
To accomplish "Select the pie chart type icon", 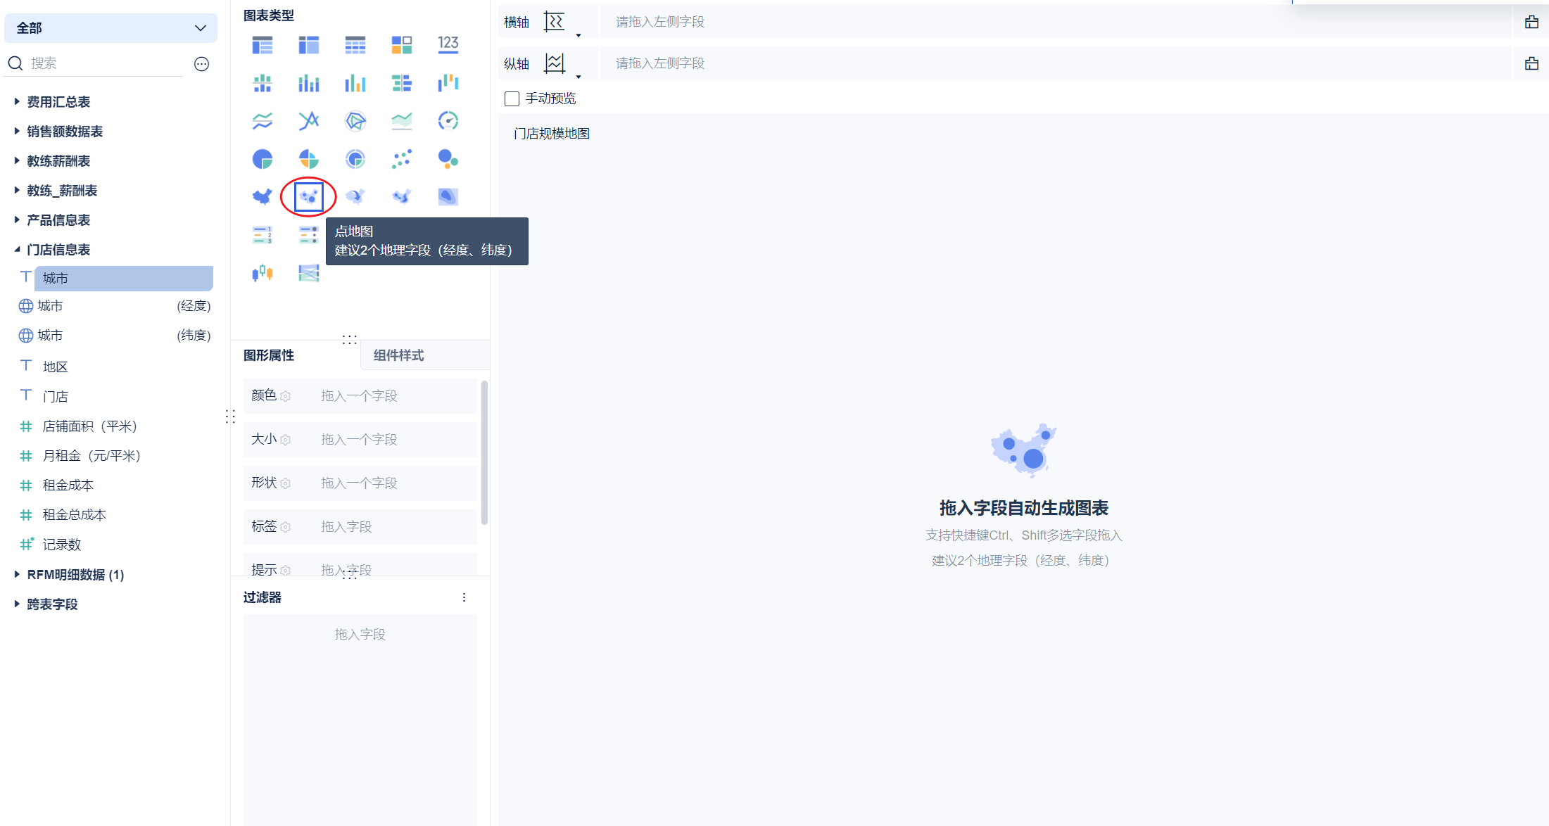I will pyautogui.click(x=263, y=159).
